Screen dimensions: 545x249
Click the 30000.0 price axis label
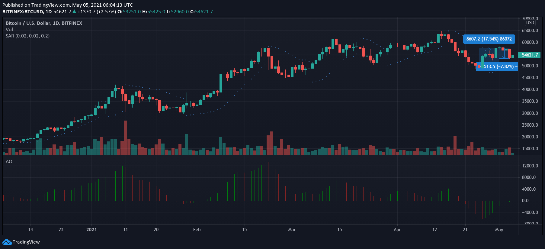click(x=530, y=113)
